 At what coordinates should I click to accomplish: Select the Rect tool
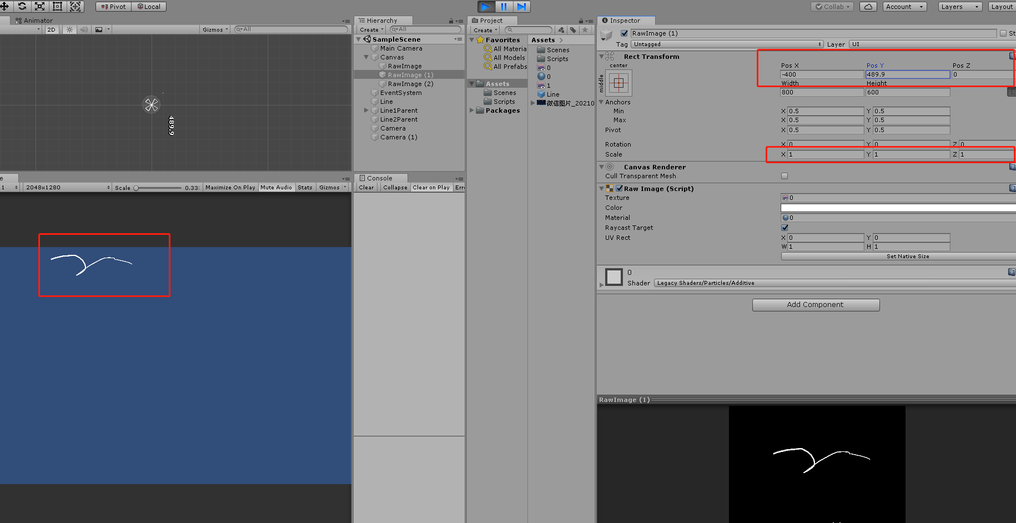click(57, 7)
